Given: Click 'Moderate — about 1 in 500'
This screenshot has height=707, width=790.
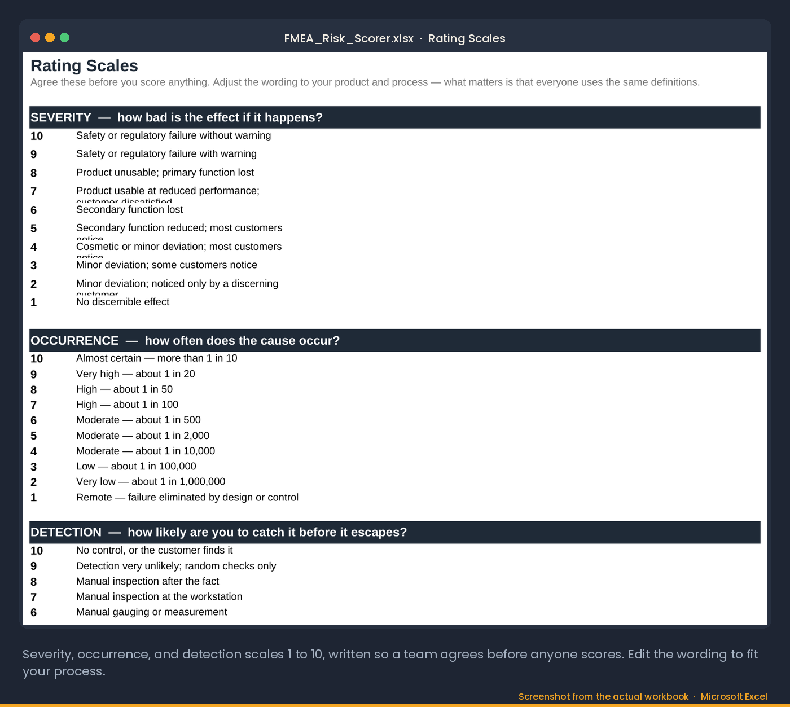Looking at the screenshot, I should pyautogui.click(x=138, y=420).
